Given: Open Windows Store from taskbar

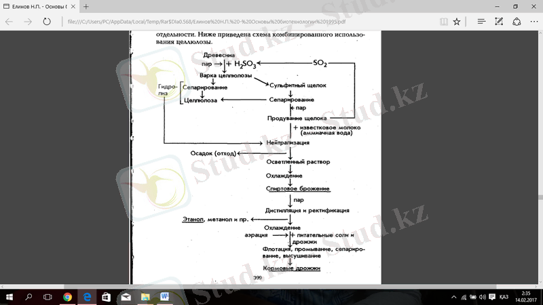Looking at the screenshot, I should 106,297.
